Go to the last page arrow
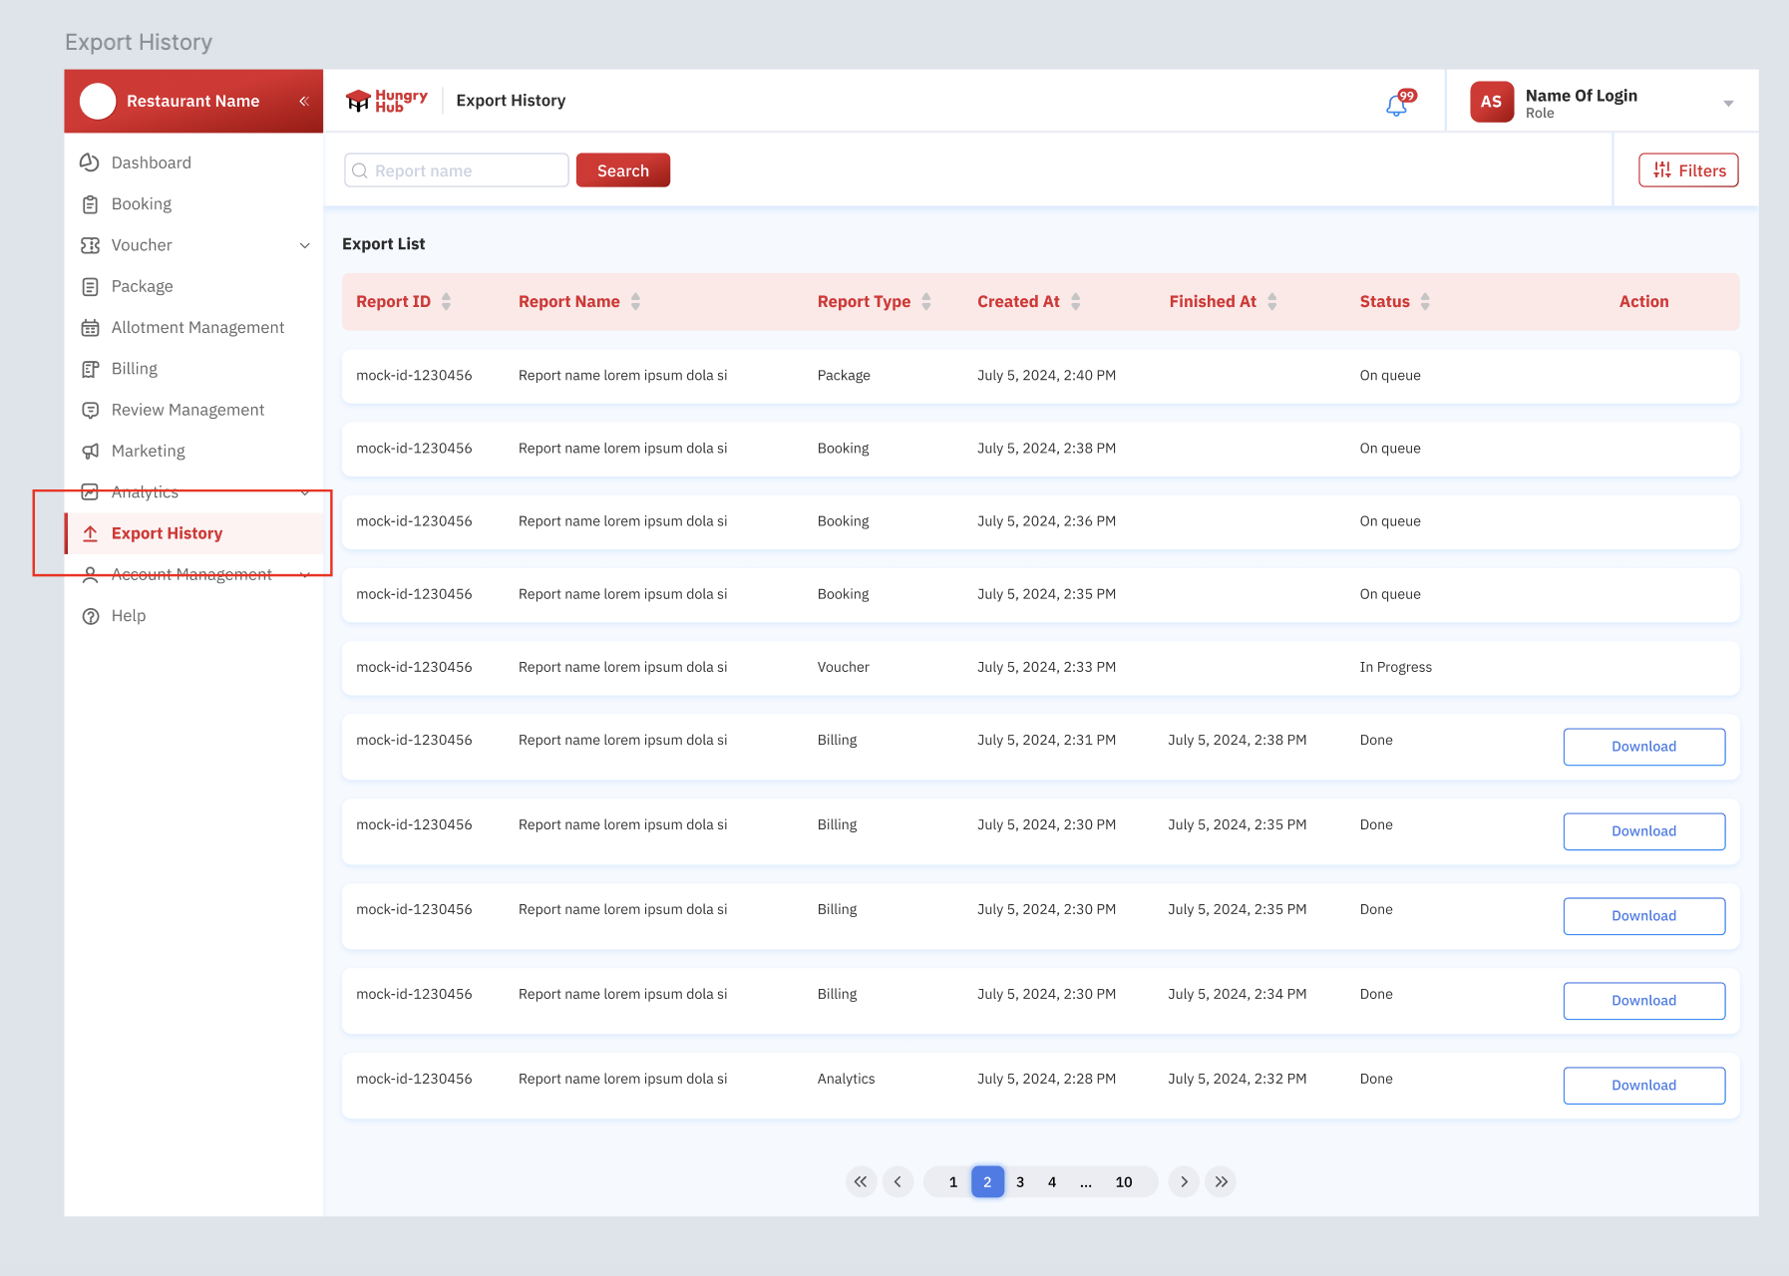 click(x=1221, y=1181)
